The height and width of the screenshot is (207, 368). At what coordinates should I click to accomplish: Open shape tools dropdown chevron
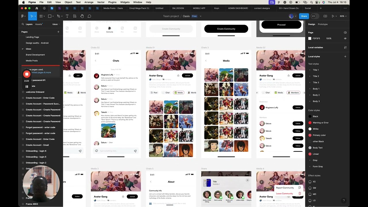click(53, 16)
